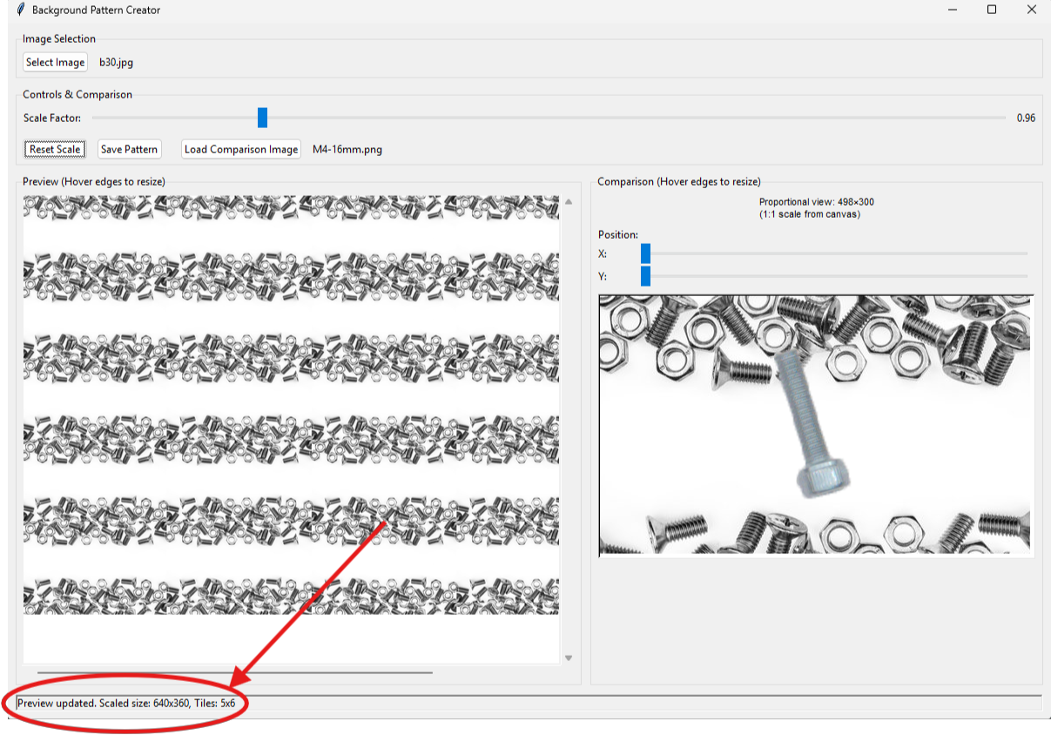Screen dimensions: 1051x735
Task: Save the pattern using Save Pattern
Action: pyautogui.click(x=129, y=150)
